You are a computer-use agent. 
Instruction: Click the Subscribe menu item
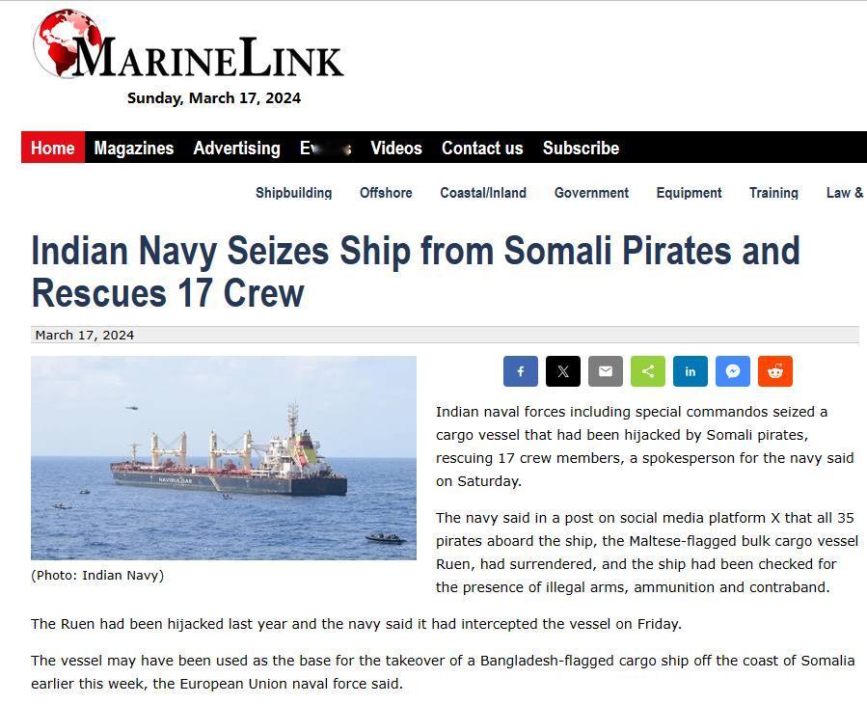pos(581,148)
